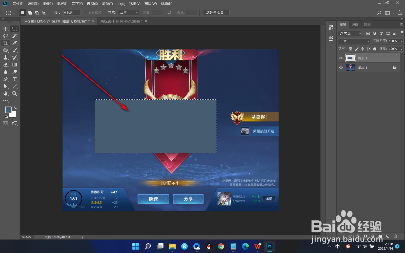405x253 pixels.
Task: Hide layer 图层 2
Action: point(341,58)
